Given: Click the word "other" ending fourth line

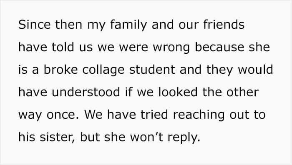Looking at the screenshot, I should [242, 92].
